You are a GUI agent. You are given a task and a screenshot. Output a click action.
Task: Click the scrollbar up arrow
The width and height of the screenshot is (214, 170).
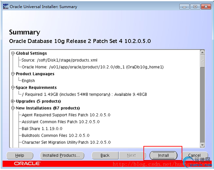[202, 53]
